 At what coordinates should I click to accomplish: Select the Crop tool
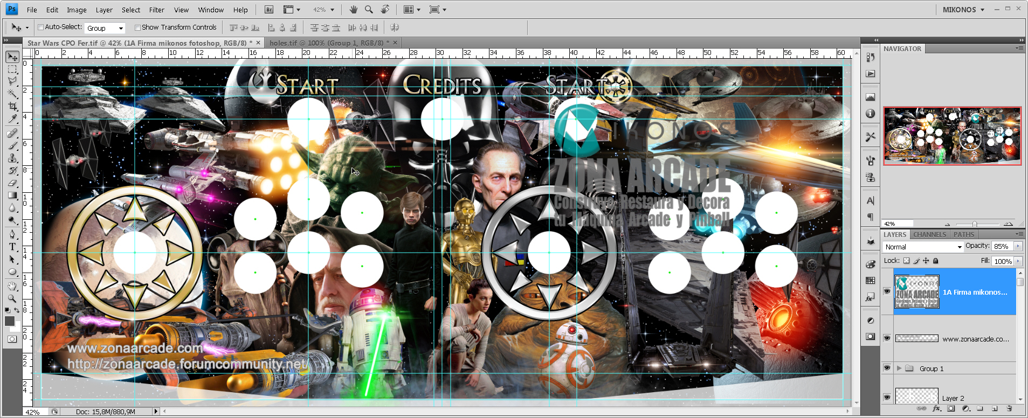tap(12, 106)
